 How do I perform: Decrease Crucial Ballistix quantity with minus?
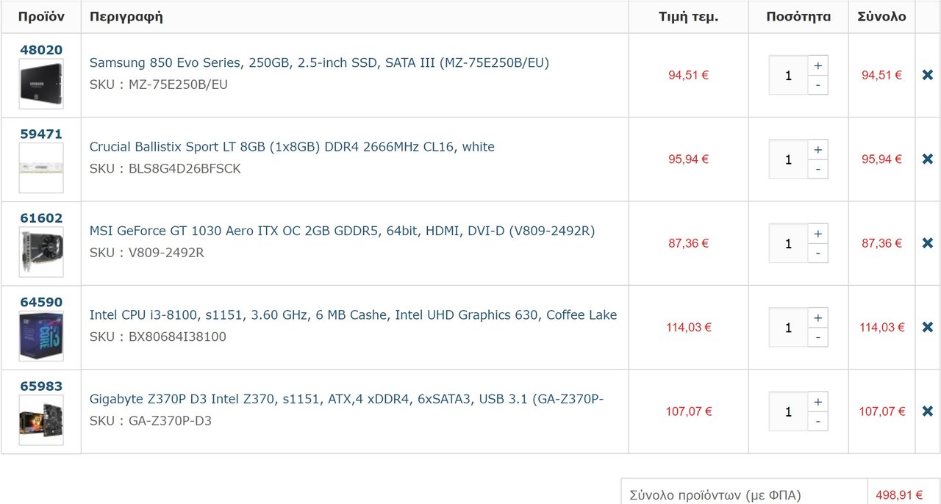point(817,170)
